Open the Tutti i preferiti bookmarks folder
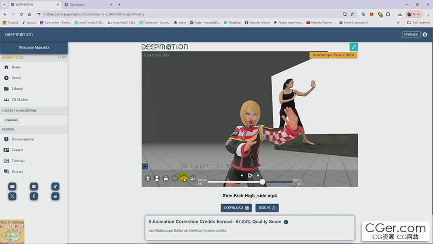This screenshot has width=433, height=244. (x=418, y=23)
